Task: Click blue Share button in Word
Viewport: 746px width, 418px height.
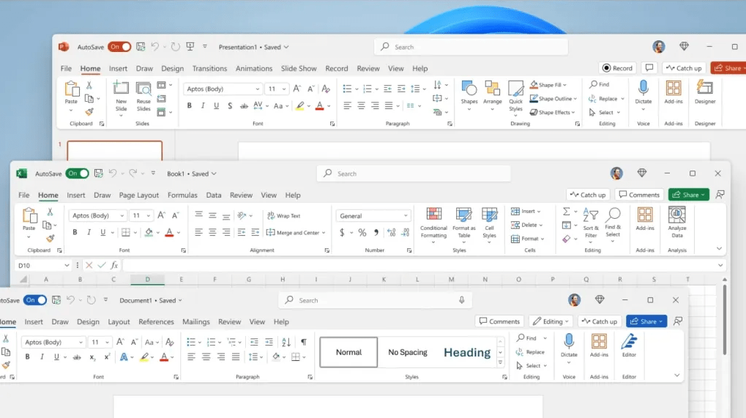Action: pyautogui.click(x=646, y=321)
